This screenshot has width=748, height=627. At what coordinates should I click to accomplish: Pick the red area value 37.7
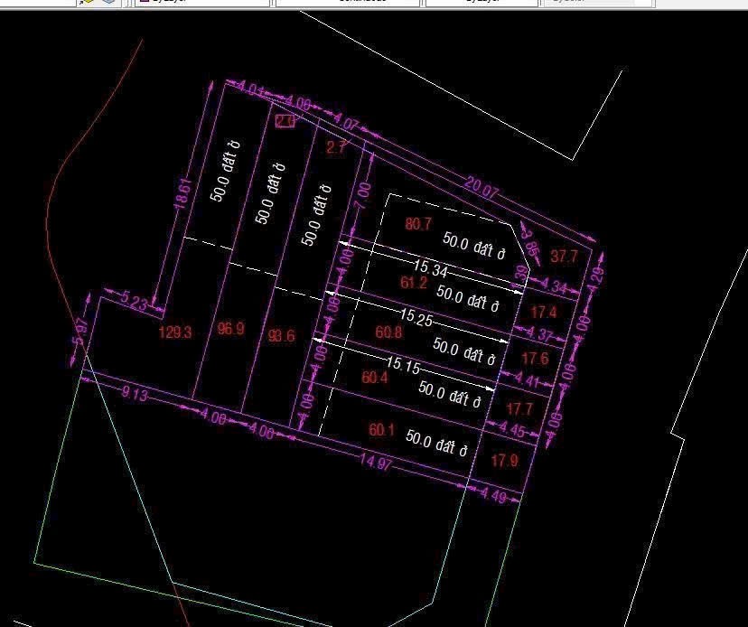pyautogui.click(x=564, y=257)
